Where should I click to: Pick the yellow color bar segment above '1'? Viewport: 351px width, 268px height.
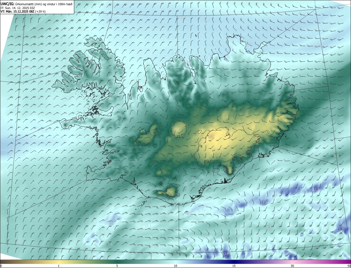pyautogui.click(x=59, y=262)
